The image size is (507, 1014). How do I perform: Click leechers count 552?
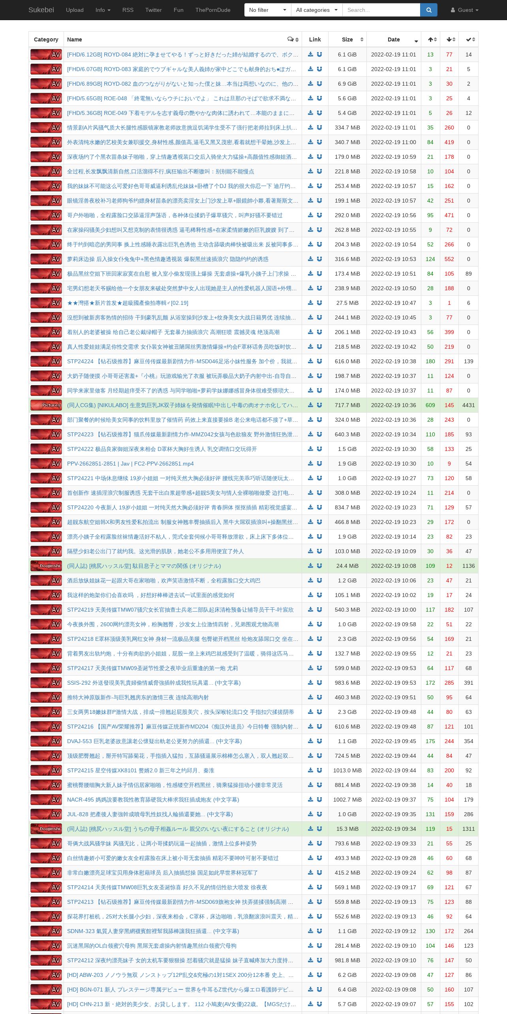coord(449,259)
